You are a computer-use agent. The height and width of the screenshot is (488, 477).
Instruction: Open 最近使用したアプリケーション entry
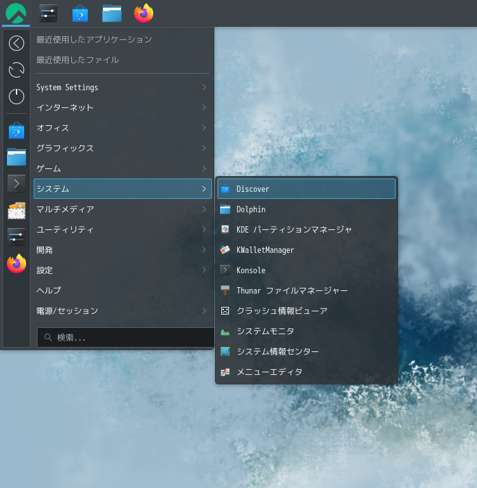93,39
